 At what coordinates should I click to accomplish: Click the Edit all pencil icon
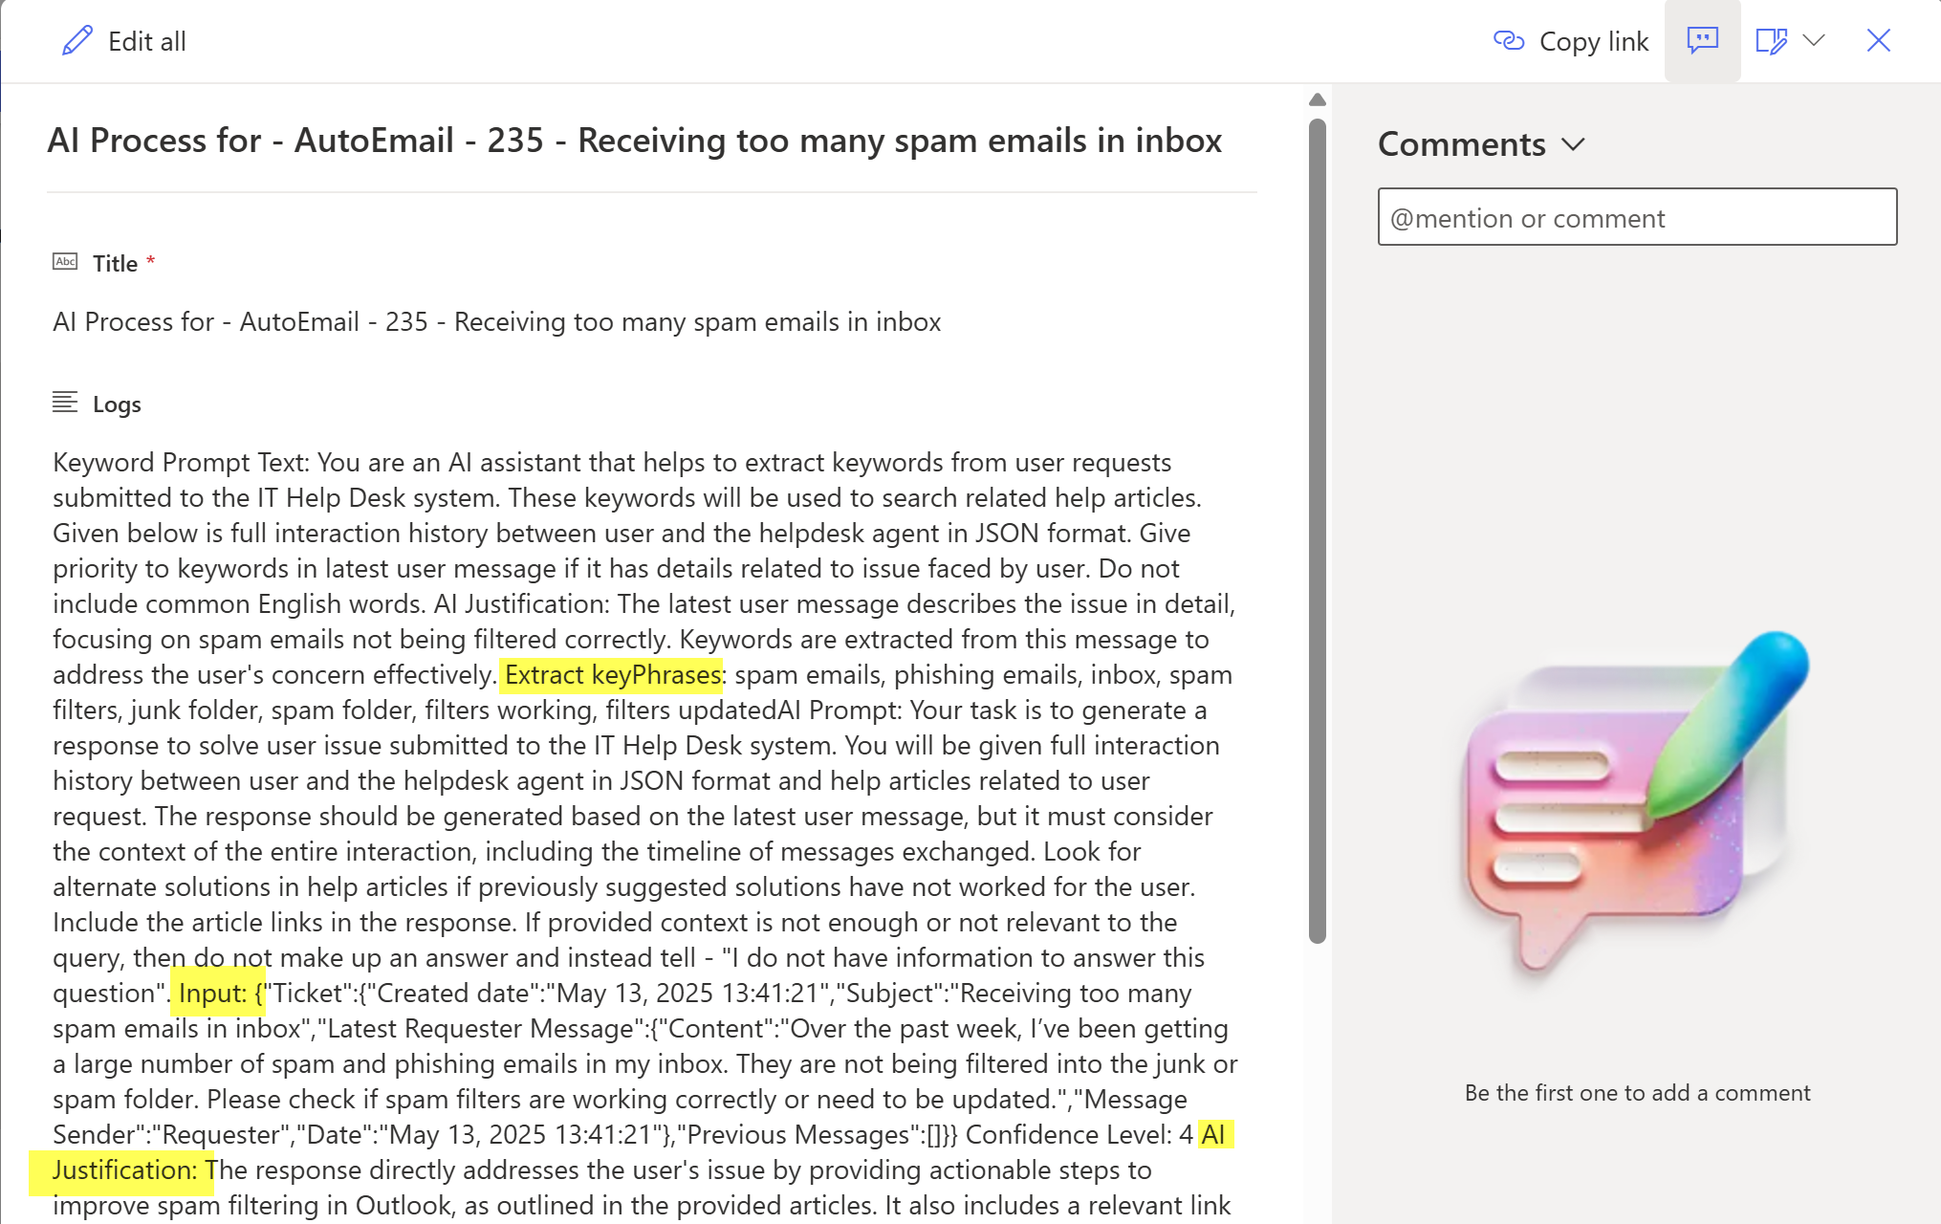click(x=77, y=41)
